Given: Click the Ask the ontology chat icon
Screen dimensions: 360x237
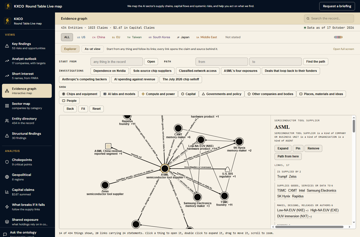Looking at the screenshot, I should pyautogui.click(x=5, y=235).
